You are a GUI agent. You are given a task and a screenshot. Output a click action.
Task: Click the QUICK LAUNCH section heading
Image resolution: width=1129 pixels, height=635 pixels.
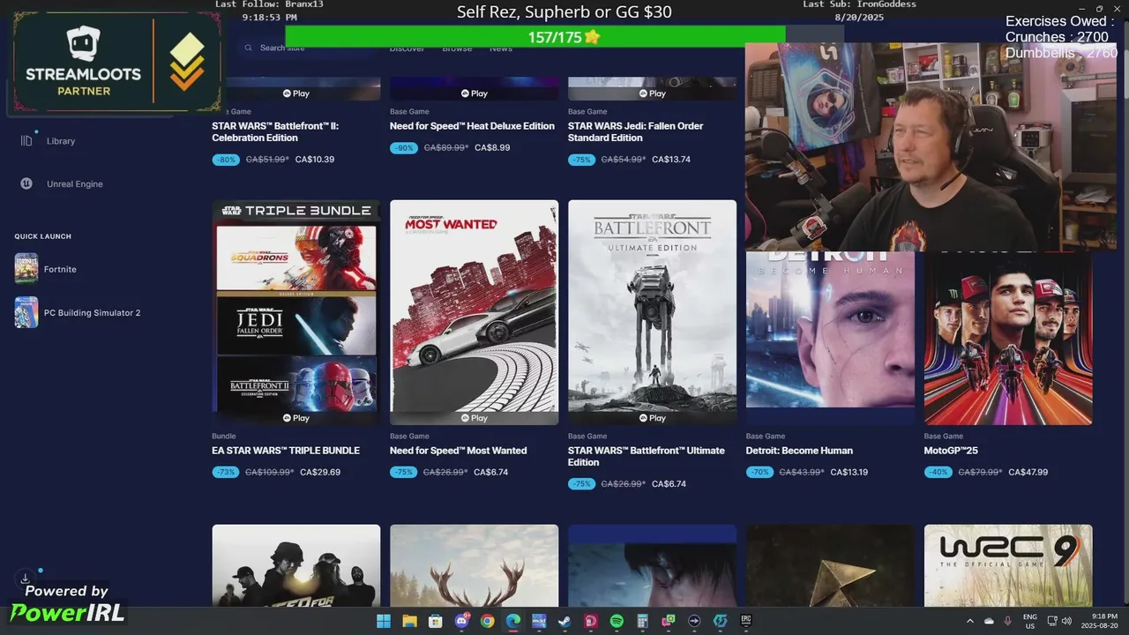point(43,236)
